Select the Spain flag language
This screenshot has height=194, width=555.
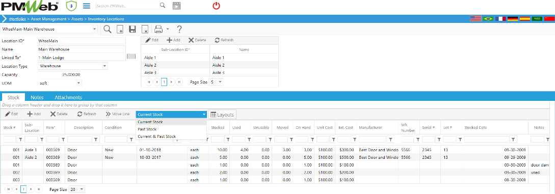tap(525, 19)
